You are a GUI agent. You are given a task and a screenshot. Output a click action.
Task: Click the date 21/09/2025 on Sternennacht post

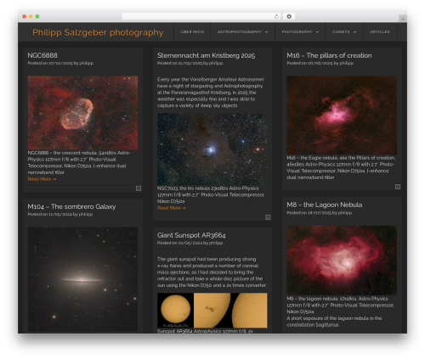[190, 63]
